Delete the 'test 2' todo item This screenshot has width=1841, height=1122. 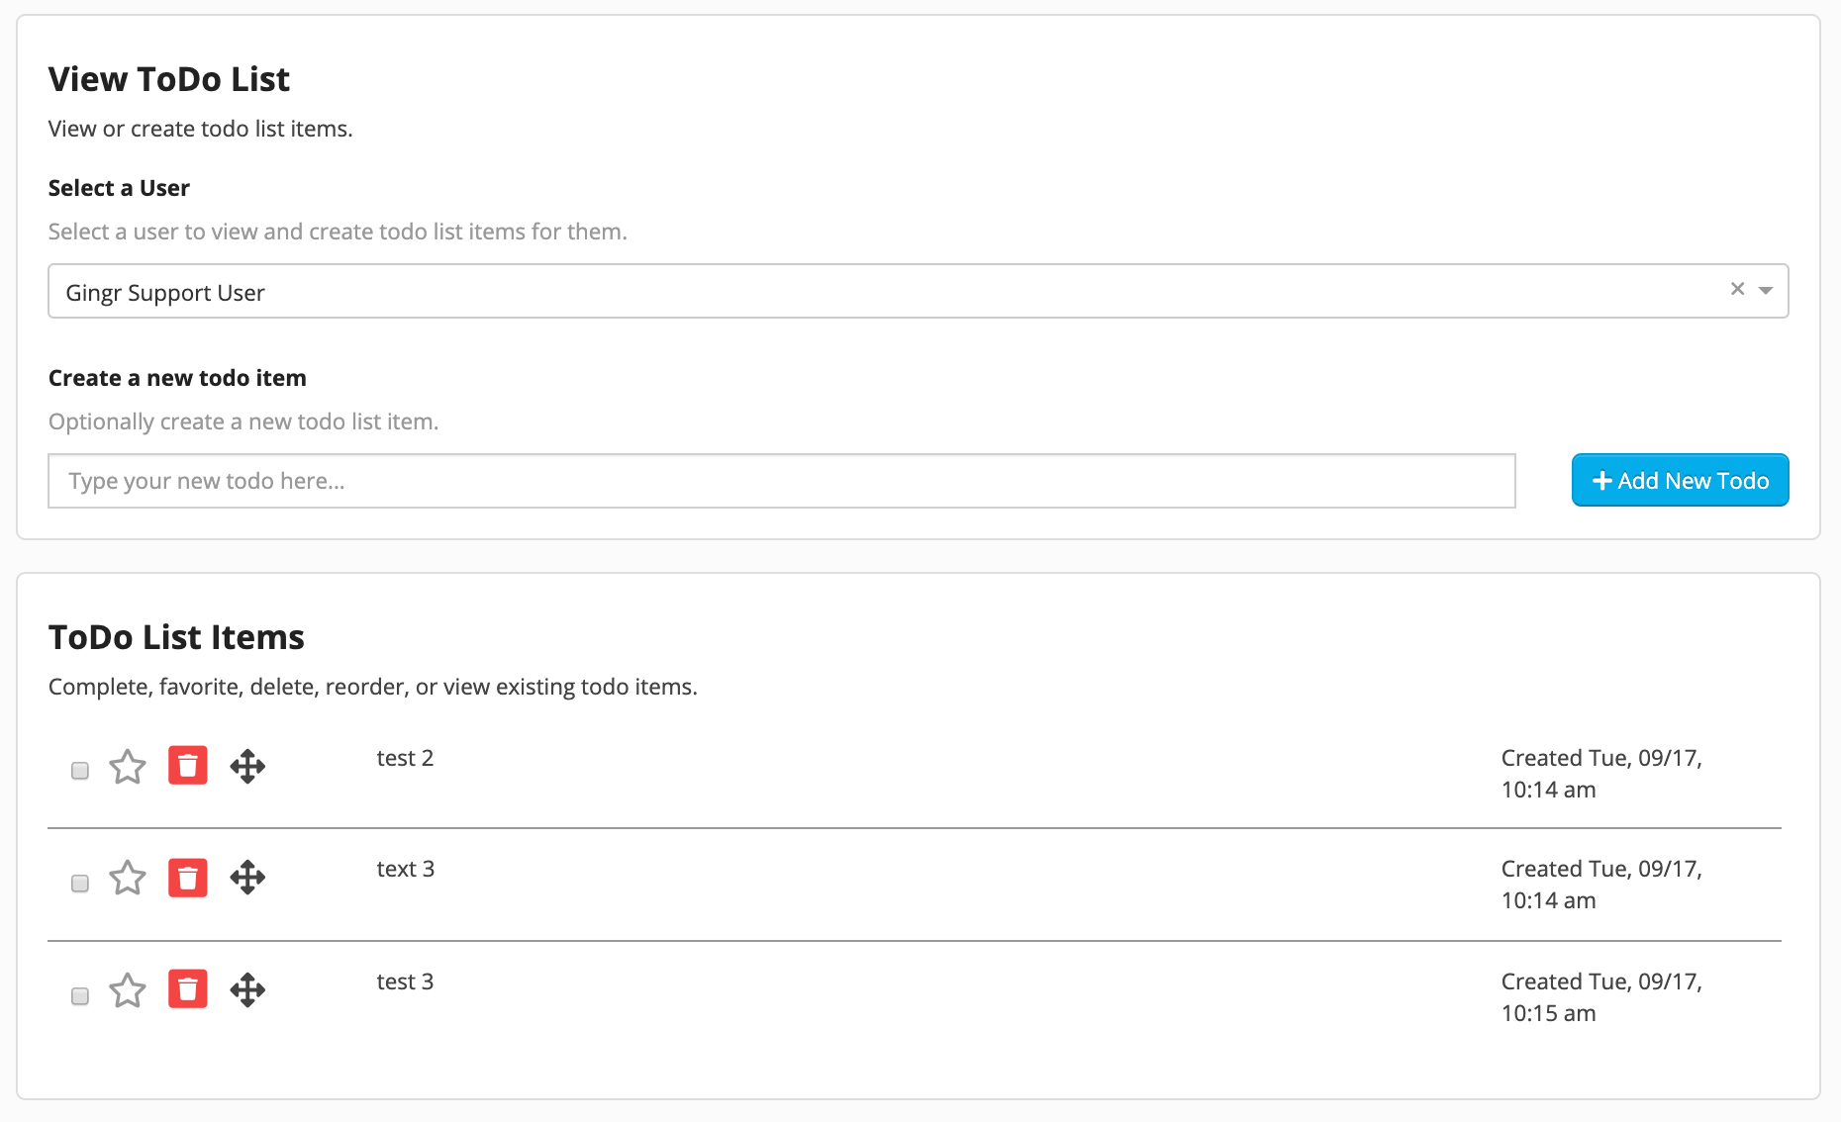(188, 765)
